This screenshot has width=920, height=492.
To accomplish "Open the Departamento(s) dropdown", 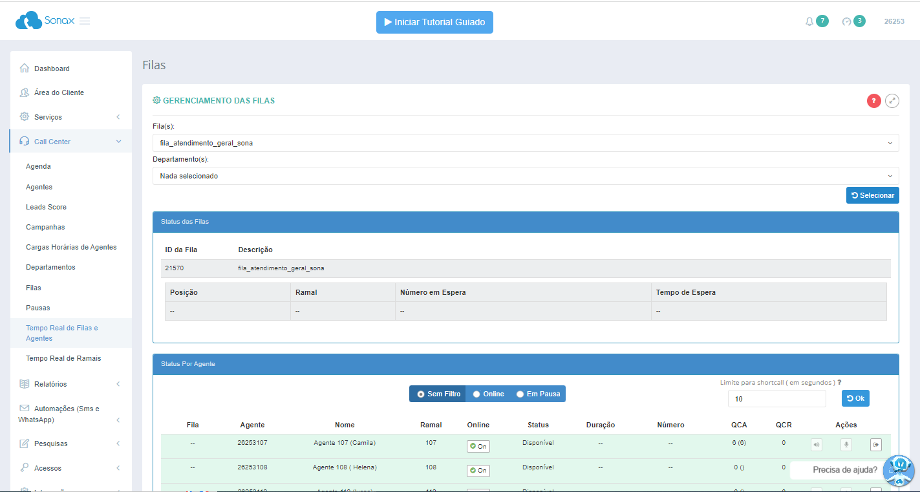I will coord(525,176).
